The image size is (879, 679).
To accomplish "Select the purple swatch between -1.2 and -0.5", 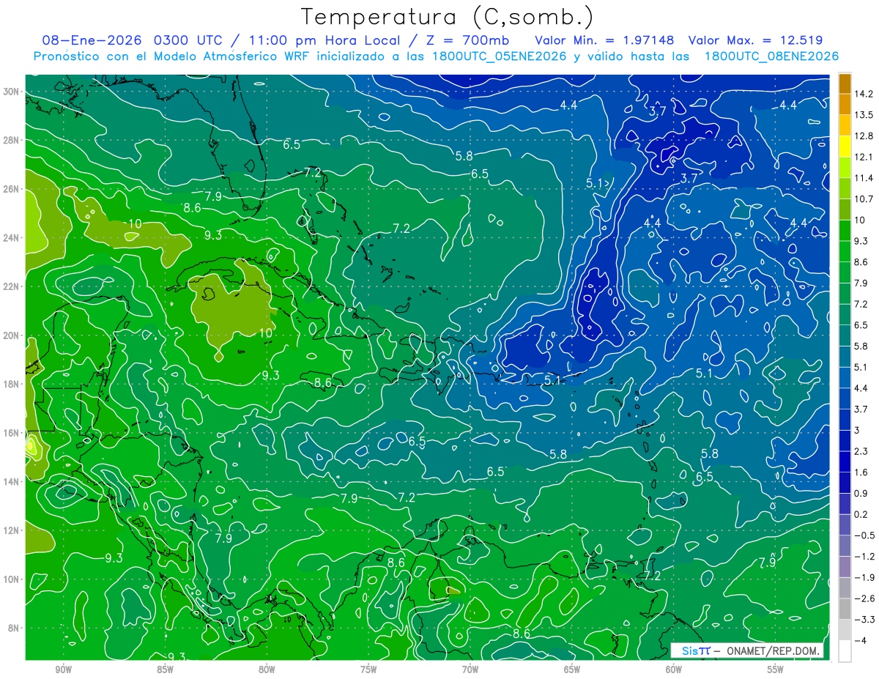I will pyautogui.click(x=845, y=546).
